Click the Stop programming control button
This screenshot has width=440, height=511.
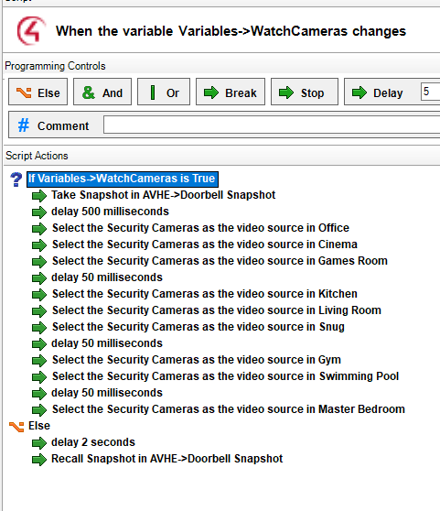(x=305, y=92)
